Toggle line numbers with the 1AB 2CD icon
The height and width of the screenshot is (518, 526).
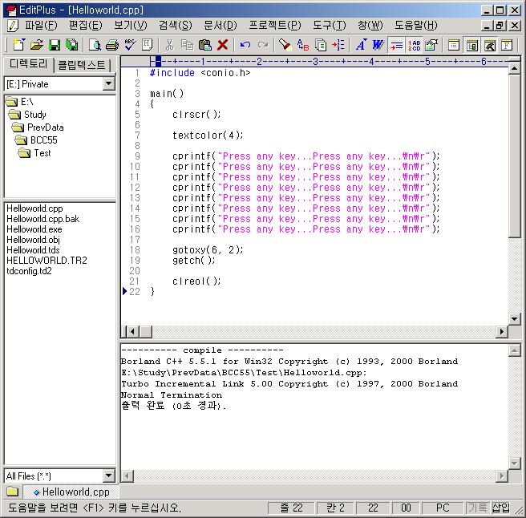(414, 45)
